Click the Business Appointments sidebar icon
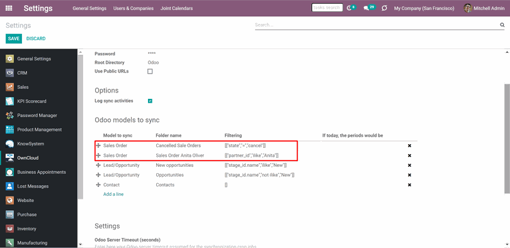Viewport: 510px width, 248px height. [9, 172]
